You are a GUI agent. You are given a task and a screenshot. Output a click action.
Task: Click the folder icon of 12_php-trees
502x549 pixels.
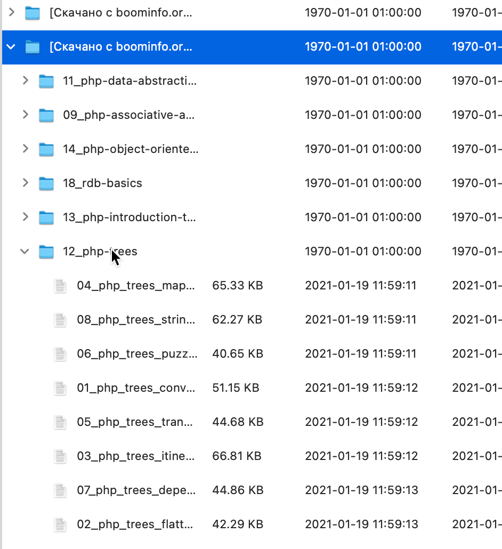click(x=47, y=252)
